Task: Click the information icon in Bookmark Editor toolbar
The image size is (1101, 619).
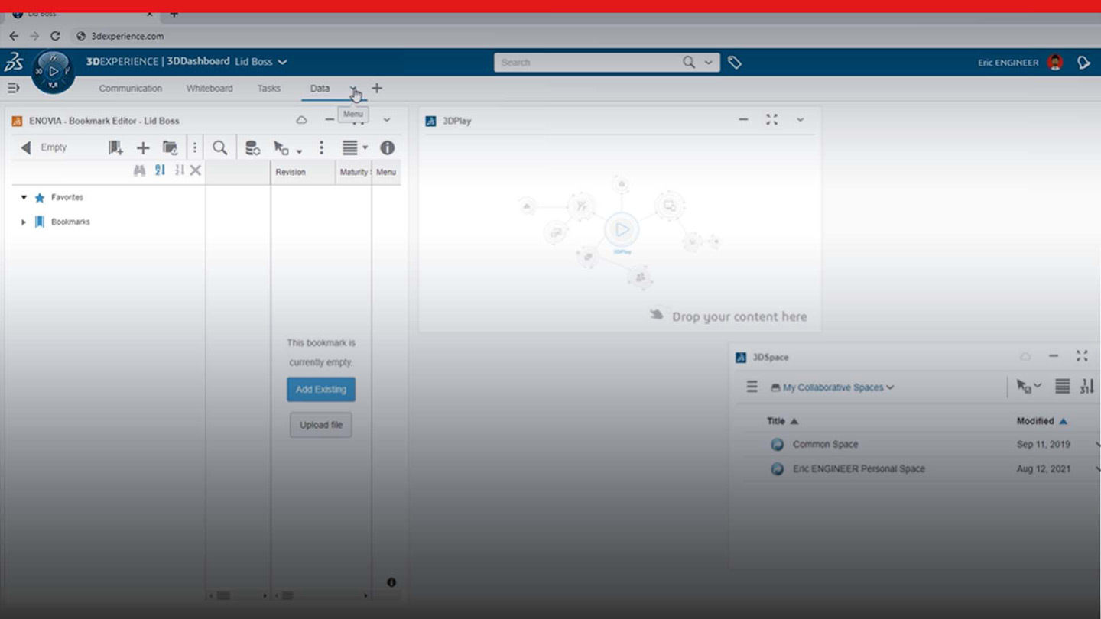Action: [x=388, y=147]
